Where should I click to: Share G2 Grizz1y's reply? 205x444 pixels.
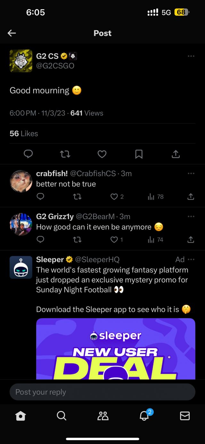coord(191,240)
